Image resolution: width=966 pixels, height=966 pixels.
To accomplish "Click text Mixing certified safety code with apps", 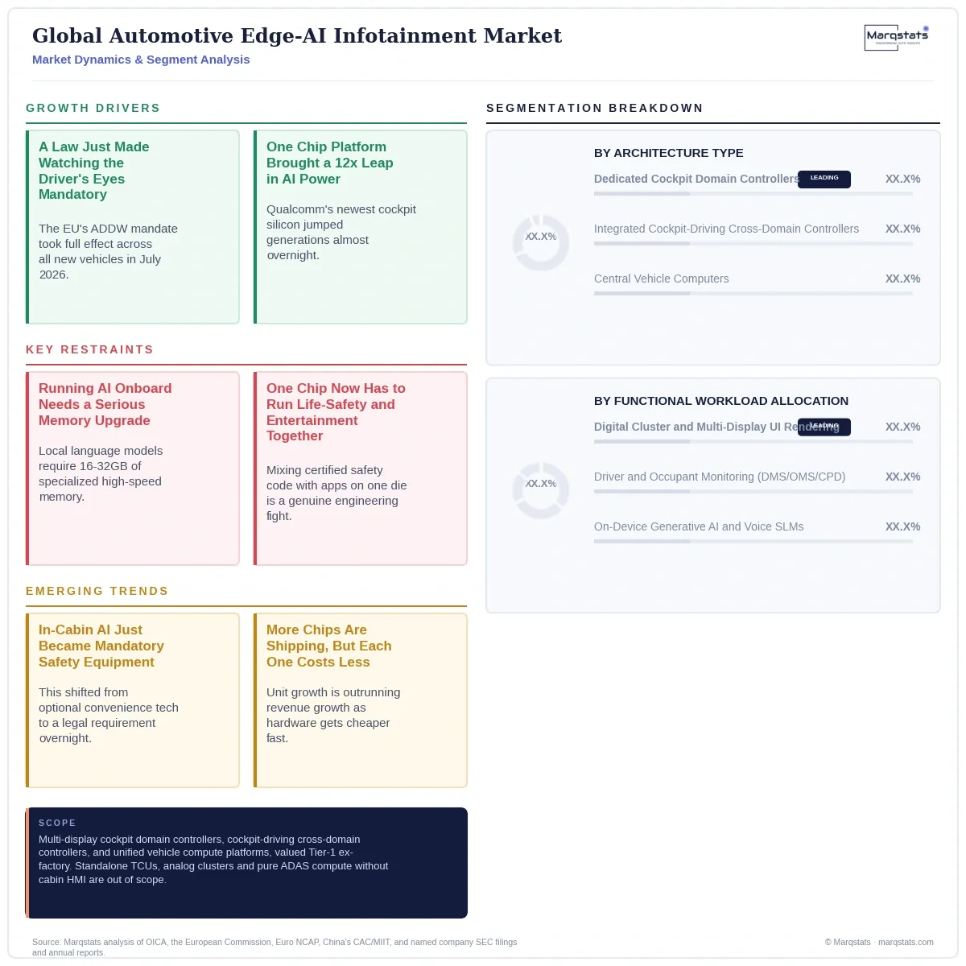I will pyautogui.click(x=336, y=493).
